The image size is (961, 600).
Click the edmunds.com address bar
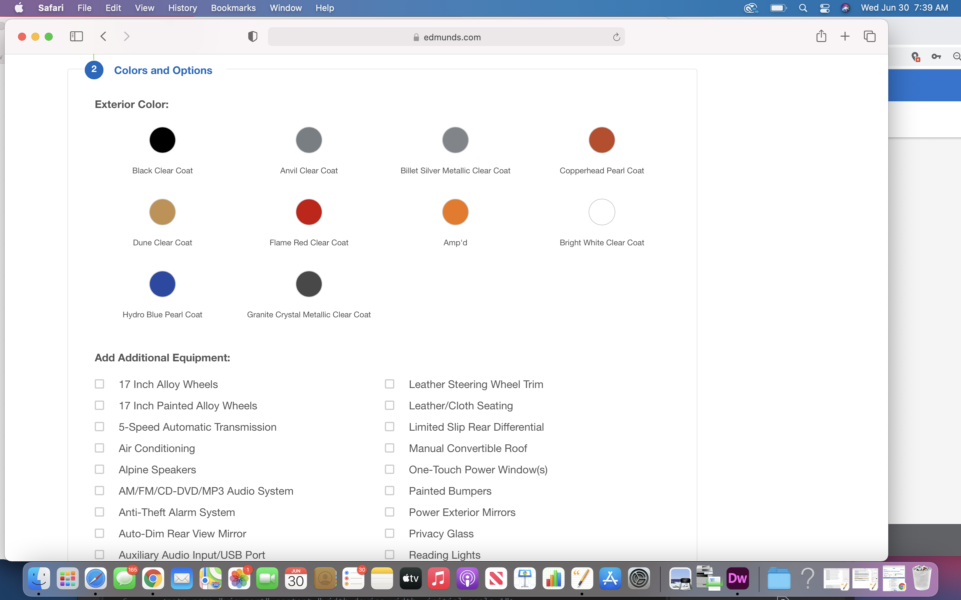point(446,37)
